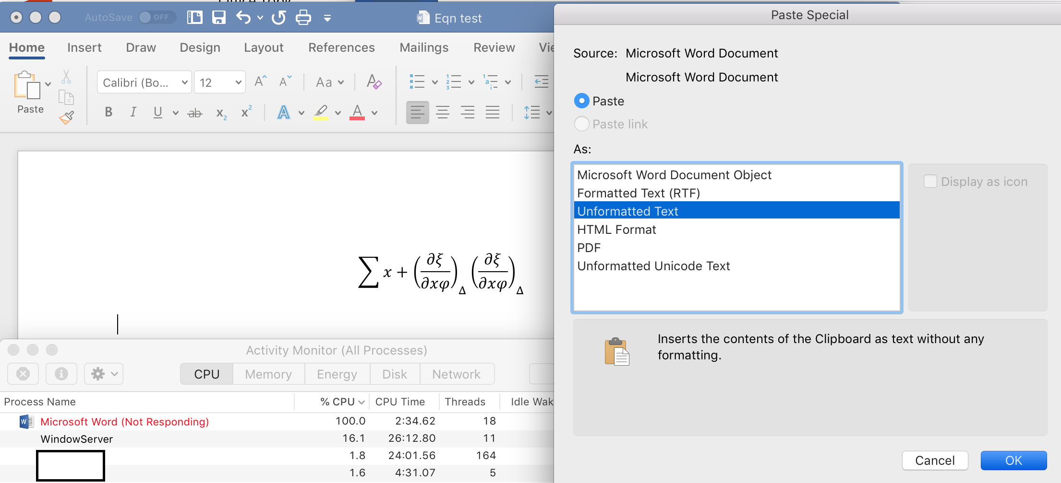Apply Text Effects blue A icon

pyautogui.click(x=284, y=113)
